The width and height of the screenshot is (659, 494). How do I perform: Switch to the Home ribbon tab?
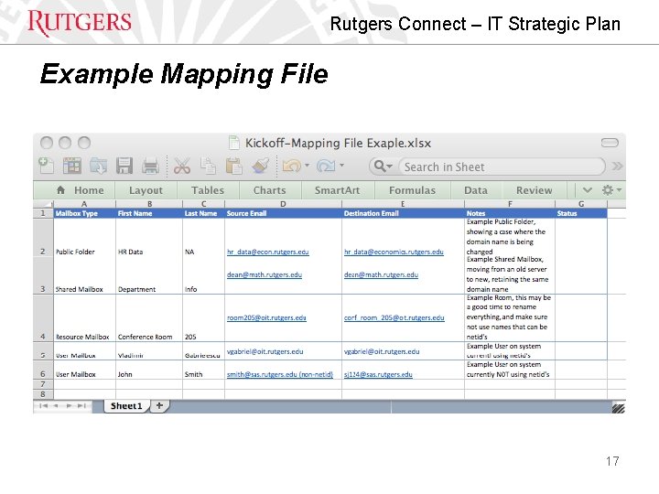pos(80,190)
